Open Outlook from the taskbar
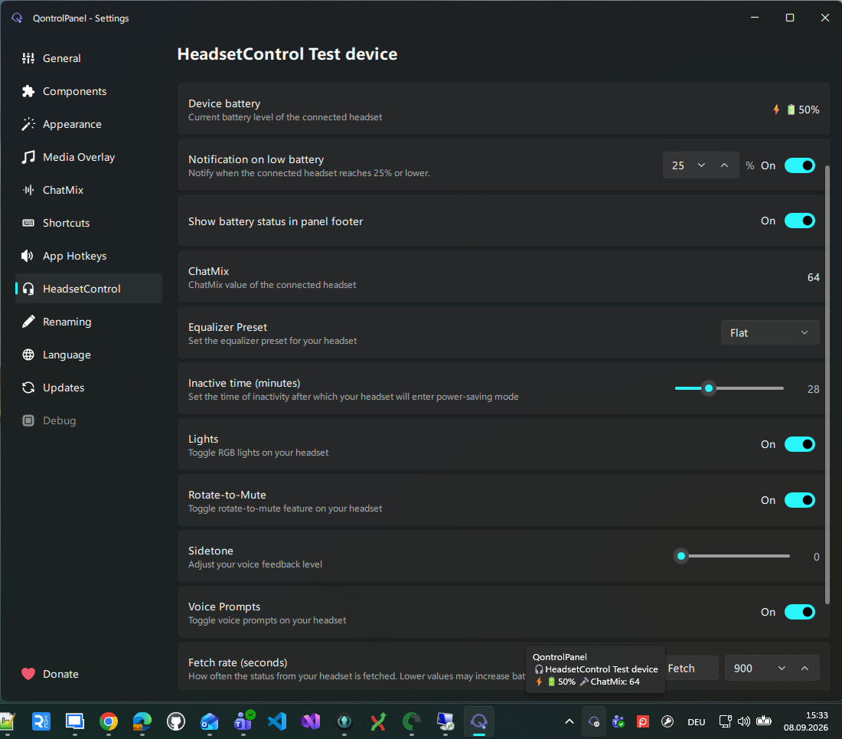This screenshot has width=842, height=739. pos(210,721)
